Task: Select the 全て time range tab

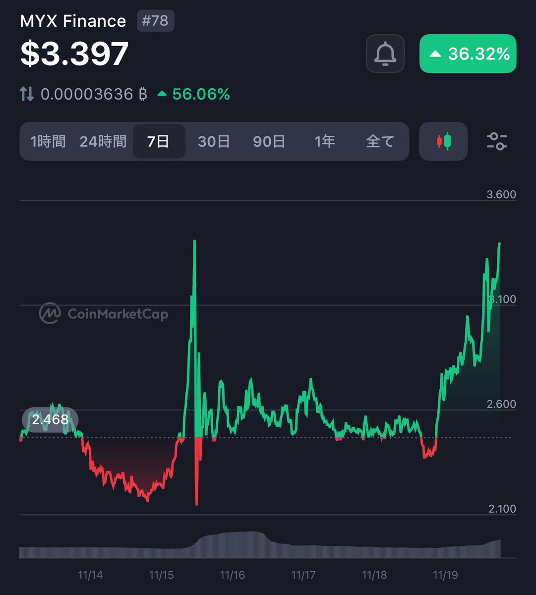Action: [380, 142]
